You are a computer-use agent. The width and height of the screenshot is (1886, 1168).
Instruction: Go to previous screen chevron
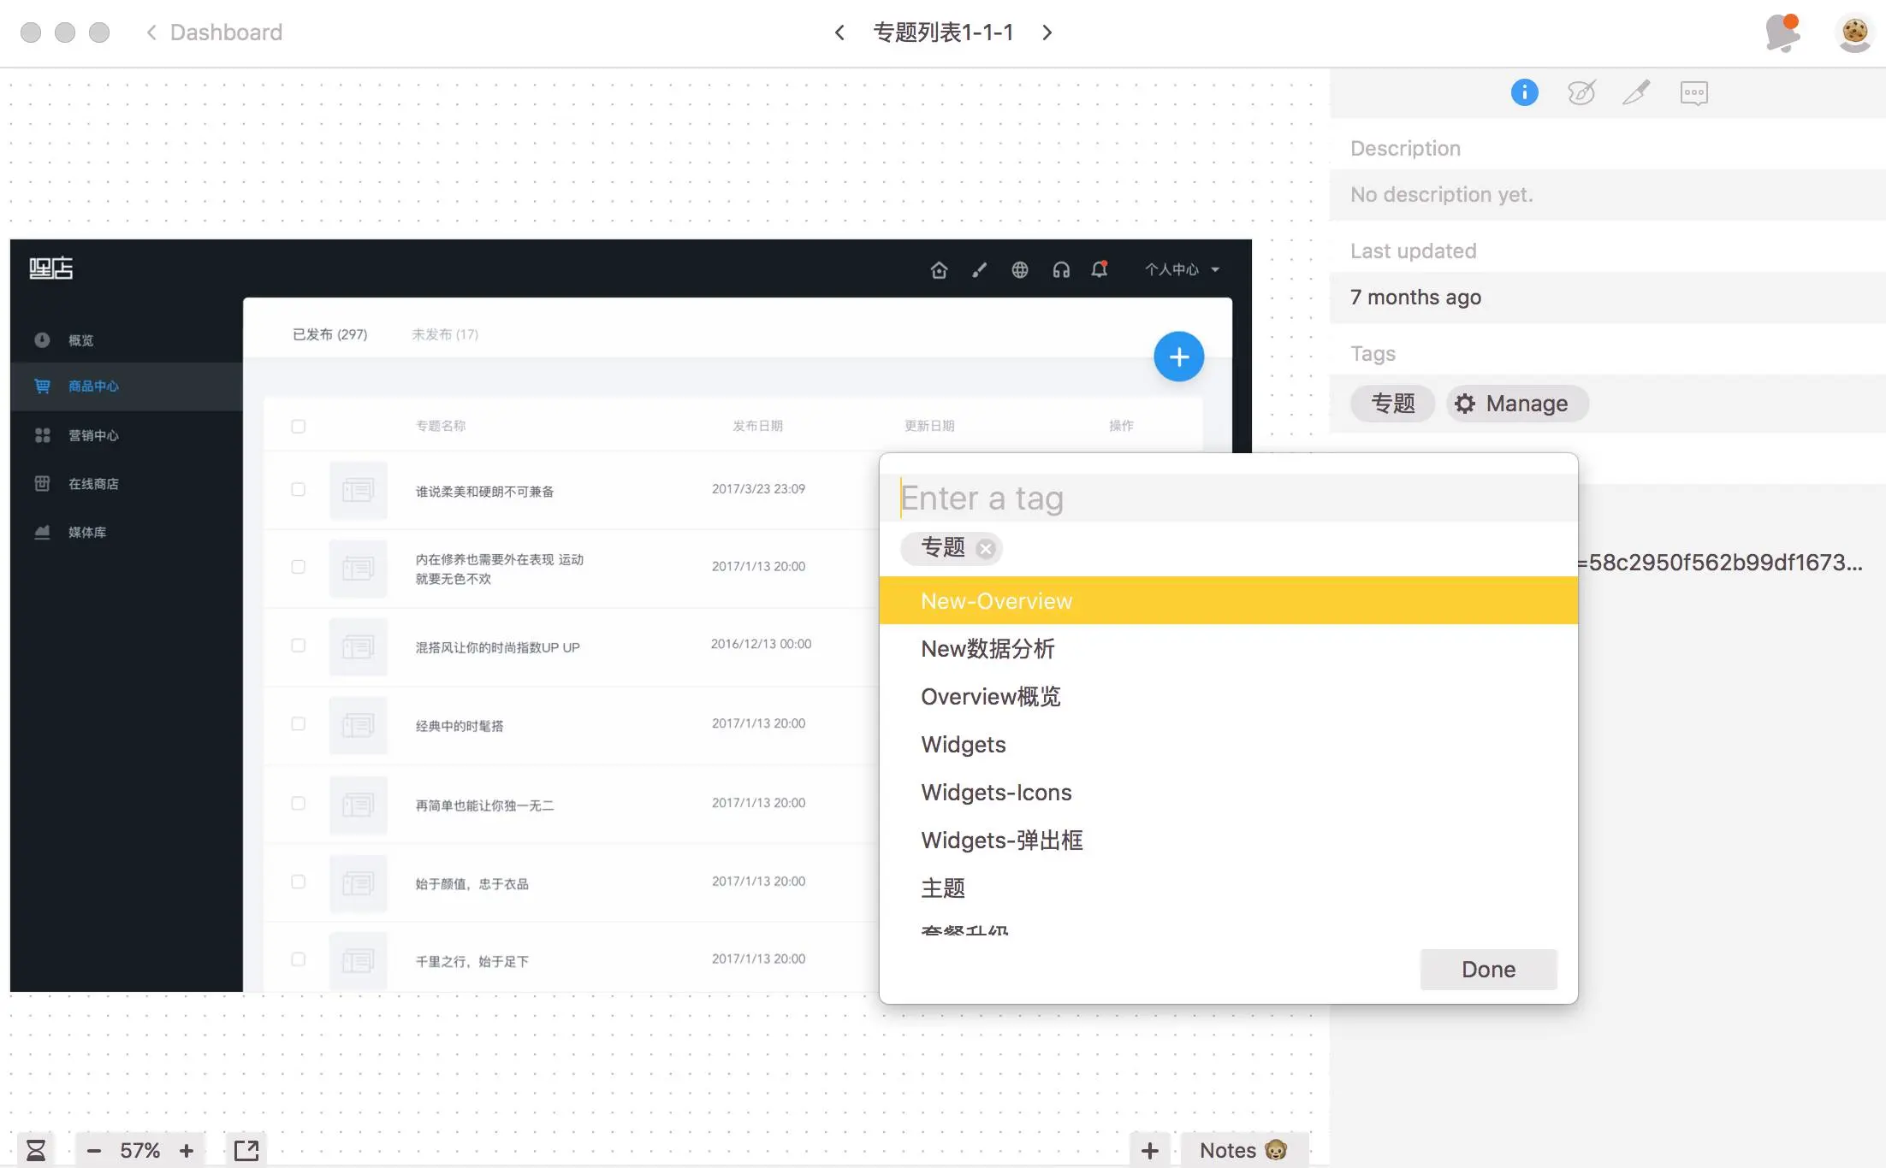click(839, 32)
